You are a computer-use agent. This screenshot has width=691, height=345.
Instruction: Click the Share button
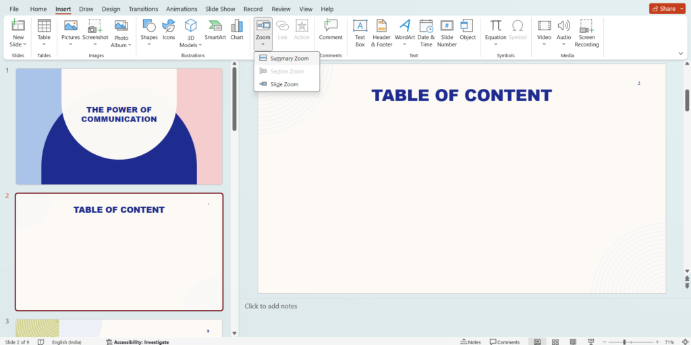[663, 9]
